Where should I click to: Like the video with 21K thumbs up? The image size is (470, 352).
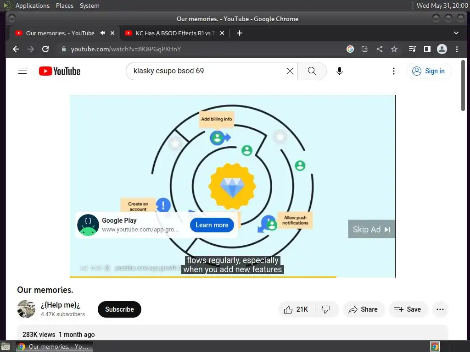(x=296, y=309)
